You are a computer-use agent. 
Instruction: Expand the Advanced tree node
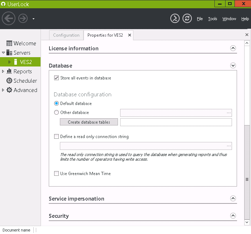pos(3,90)
